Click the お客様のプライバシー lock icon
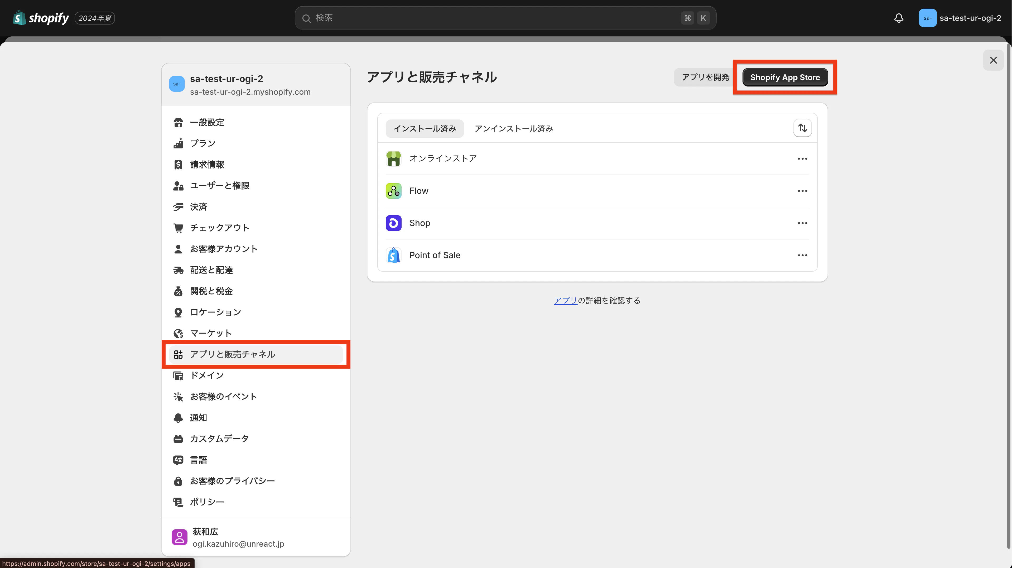Screen dimensions: 1012x568 tap(178, 481)
